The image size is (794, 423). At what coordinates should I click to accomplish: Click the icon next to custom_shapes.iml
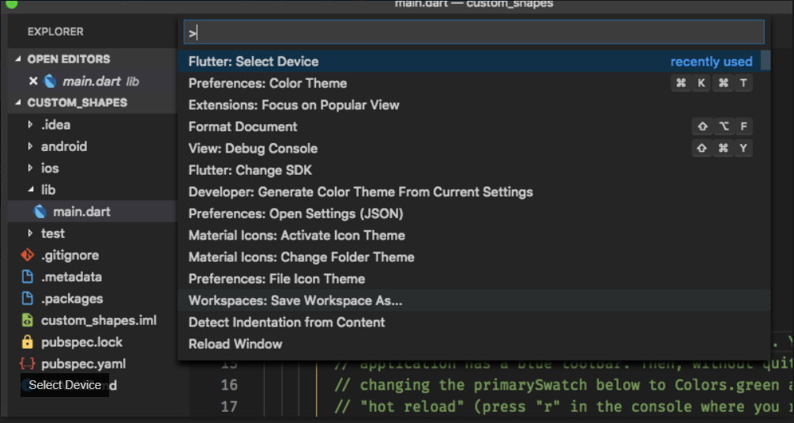(x=28, y=321)
